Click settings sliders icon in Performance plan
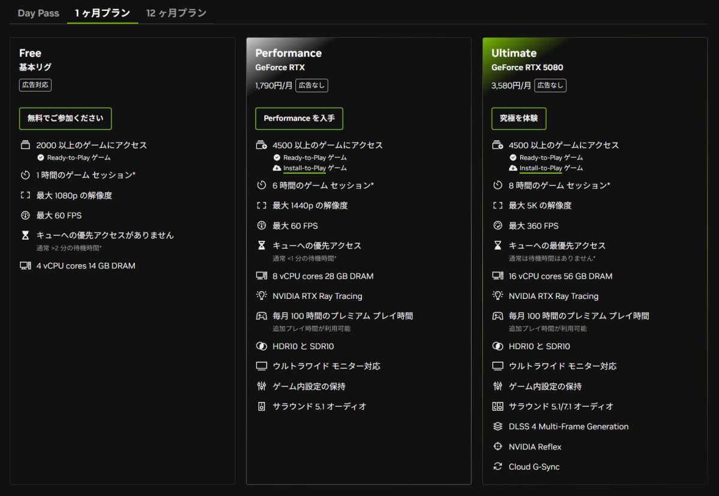Image resolution: width=719 pixels, height=496 pixels. (x=261, y=386)
